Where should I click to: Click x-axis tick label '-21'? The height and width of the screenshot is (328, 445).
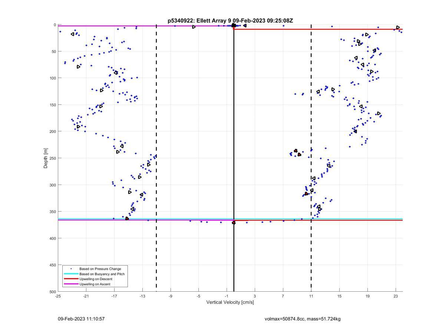click(86, 296)
